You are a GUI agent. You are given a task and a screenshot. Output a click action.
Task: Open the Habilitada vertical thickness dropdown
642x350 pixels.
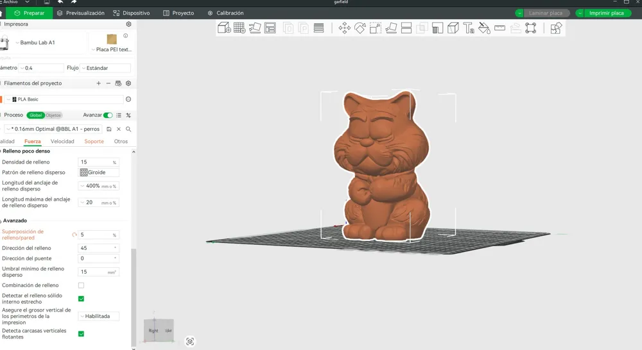(x=99, y=317)
